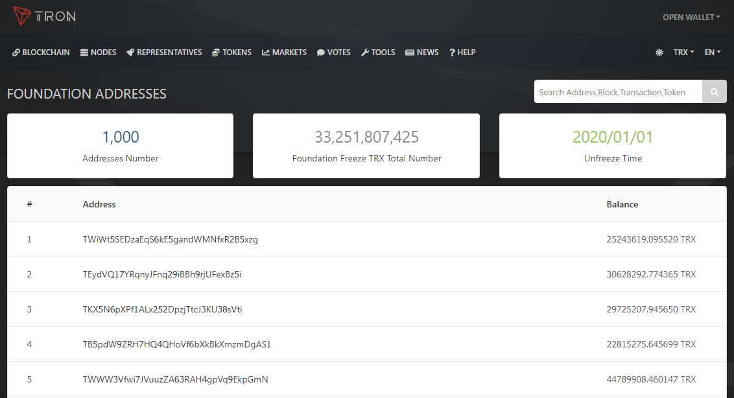Viewport: 734px width, 398px height.
Task: Click the Markets chart icon
Action: tap(265, 53)
